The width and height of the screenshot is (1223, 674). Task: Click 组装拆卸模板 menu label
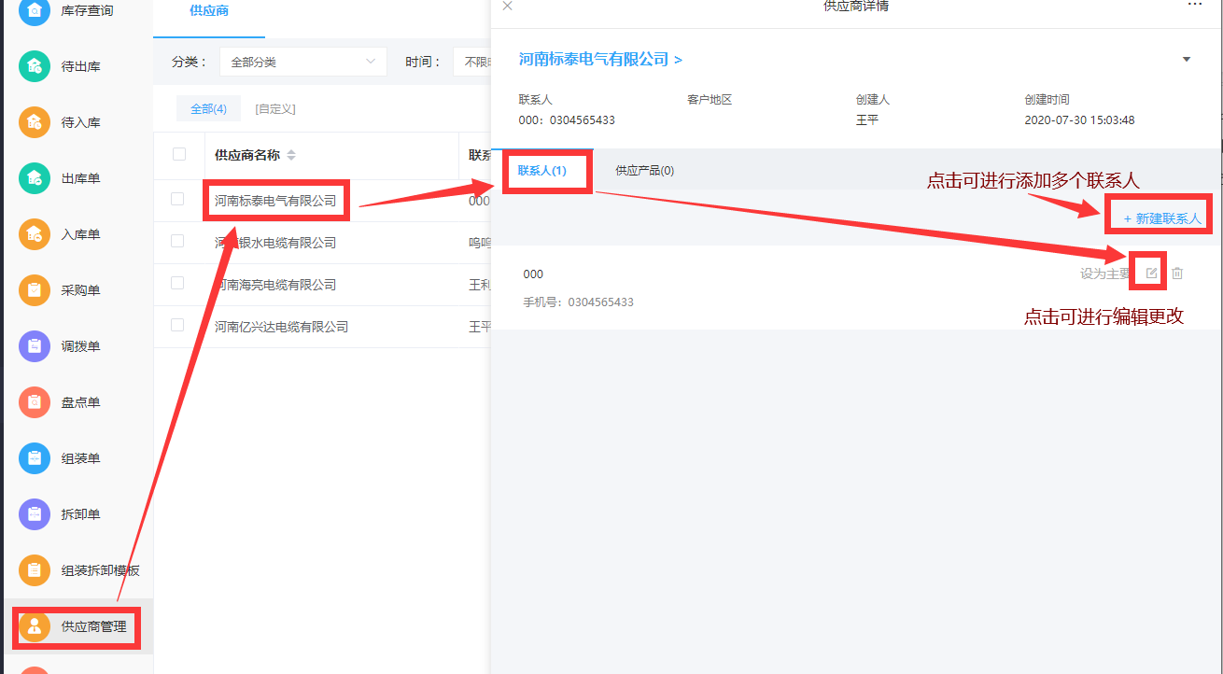coord(101,570)
